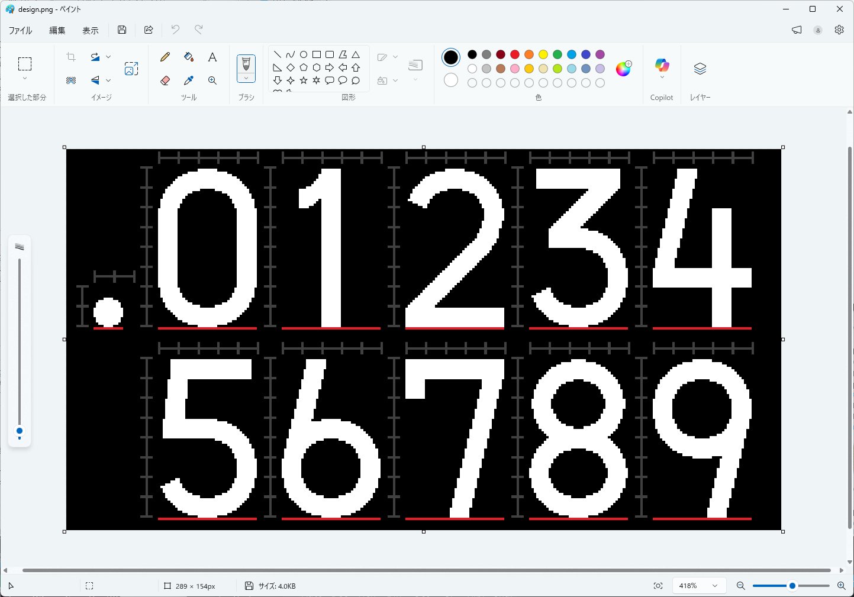Pick the green color swatch
The width and height of the screenshot is (854, 597).
point(557,54)
